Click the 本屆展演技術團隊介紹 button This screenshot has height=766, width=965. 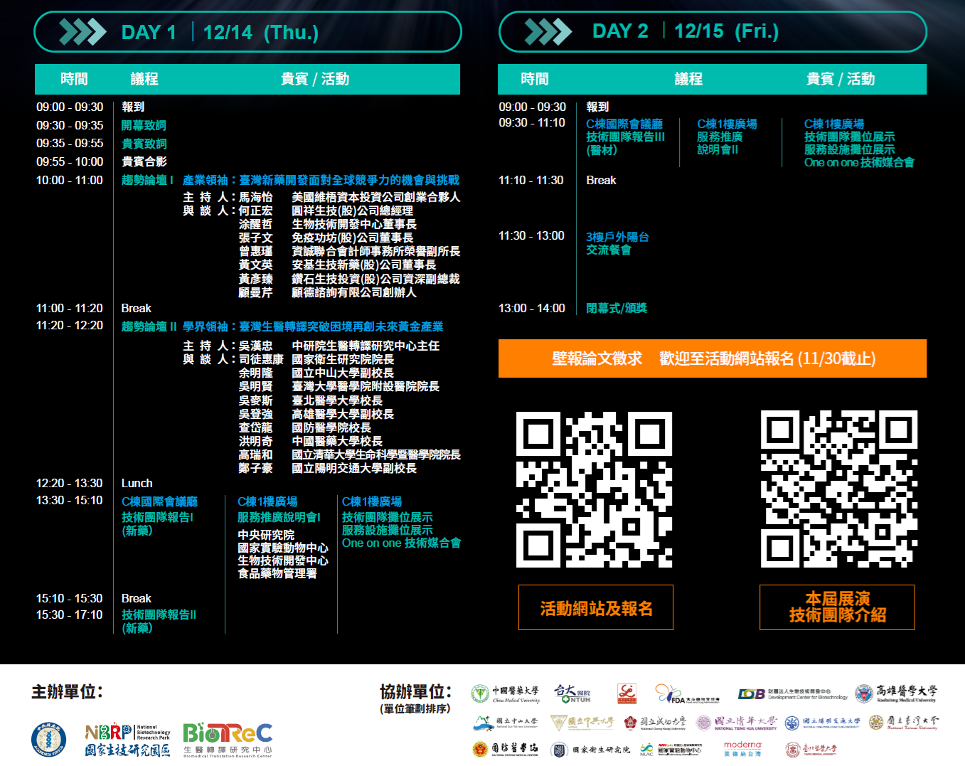837,607
